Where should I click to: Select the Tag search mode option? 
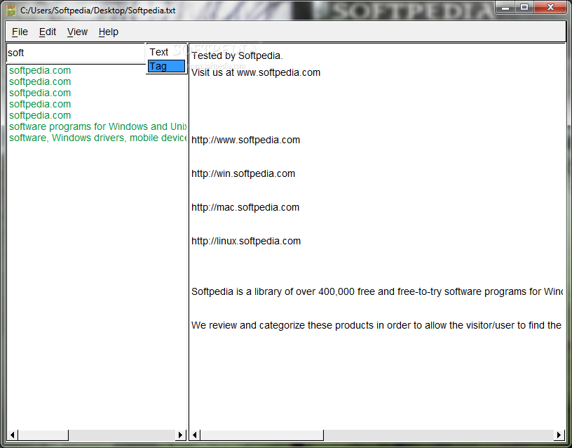[166, 66]
